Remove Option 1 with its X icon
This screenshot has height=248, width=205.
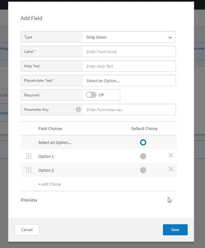click(171, 155)
